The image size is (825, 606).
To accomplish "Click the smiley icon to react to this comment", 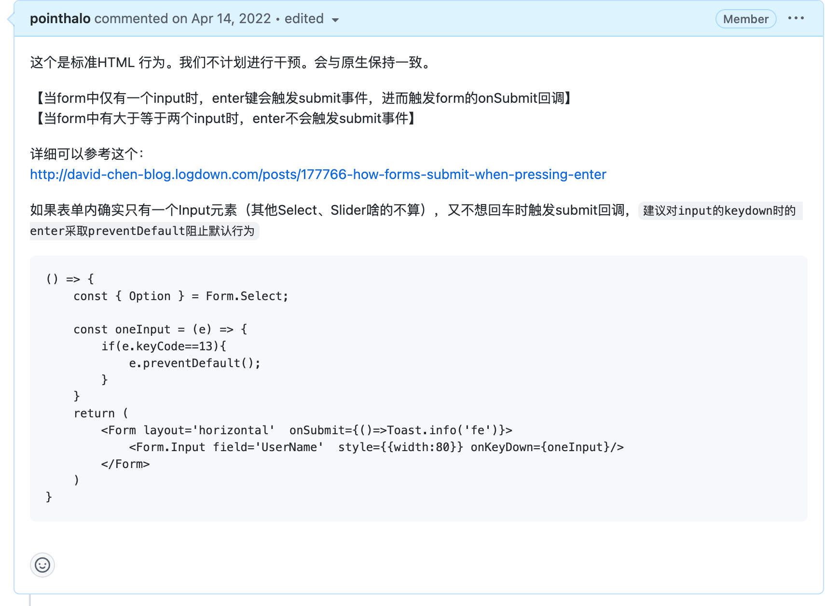I will [42, 565].
